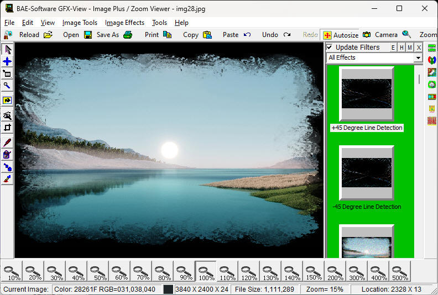
Task: Set zoom to 50%
Action: pyautogui.click(x=98, y=271)
